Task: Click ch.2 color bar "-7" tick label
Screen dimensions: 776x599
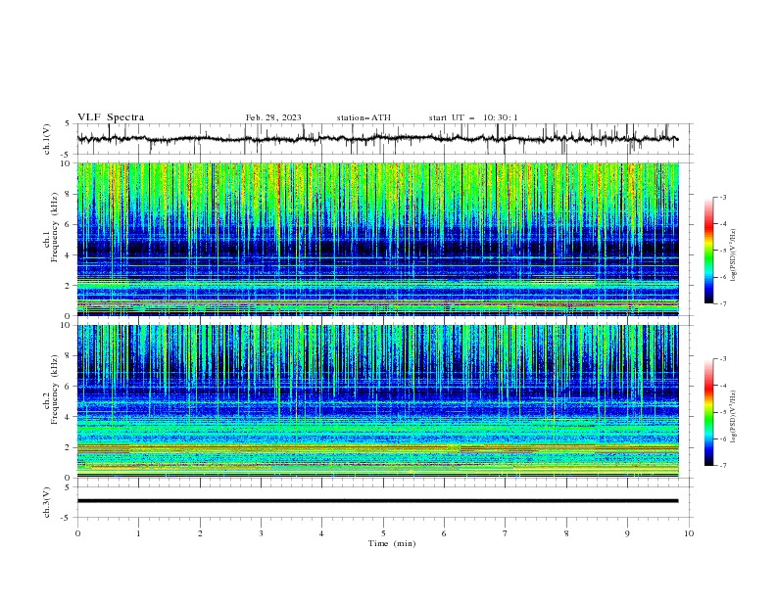Action: point(722,465)
